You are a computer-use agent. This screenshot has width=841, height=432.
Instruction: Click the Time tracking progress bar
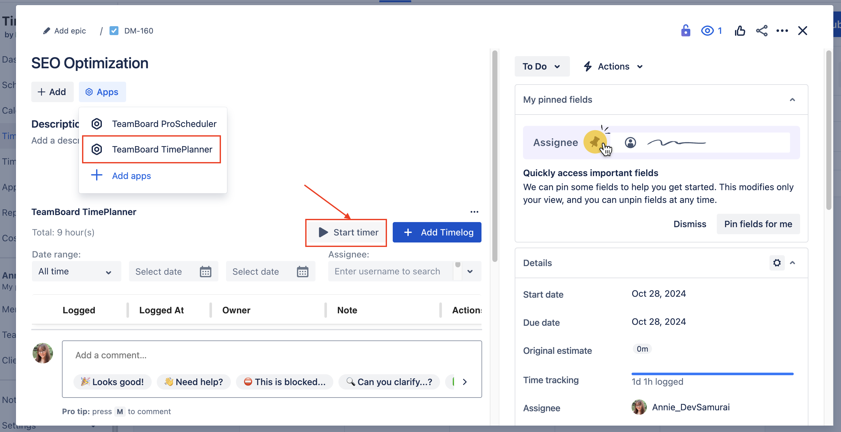[x=712, y=374]
